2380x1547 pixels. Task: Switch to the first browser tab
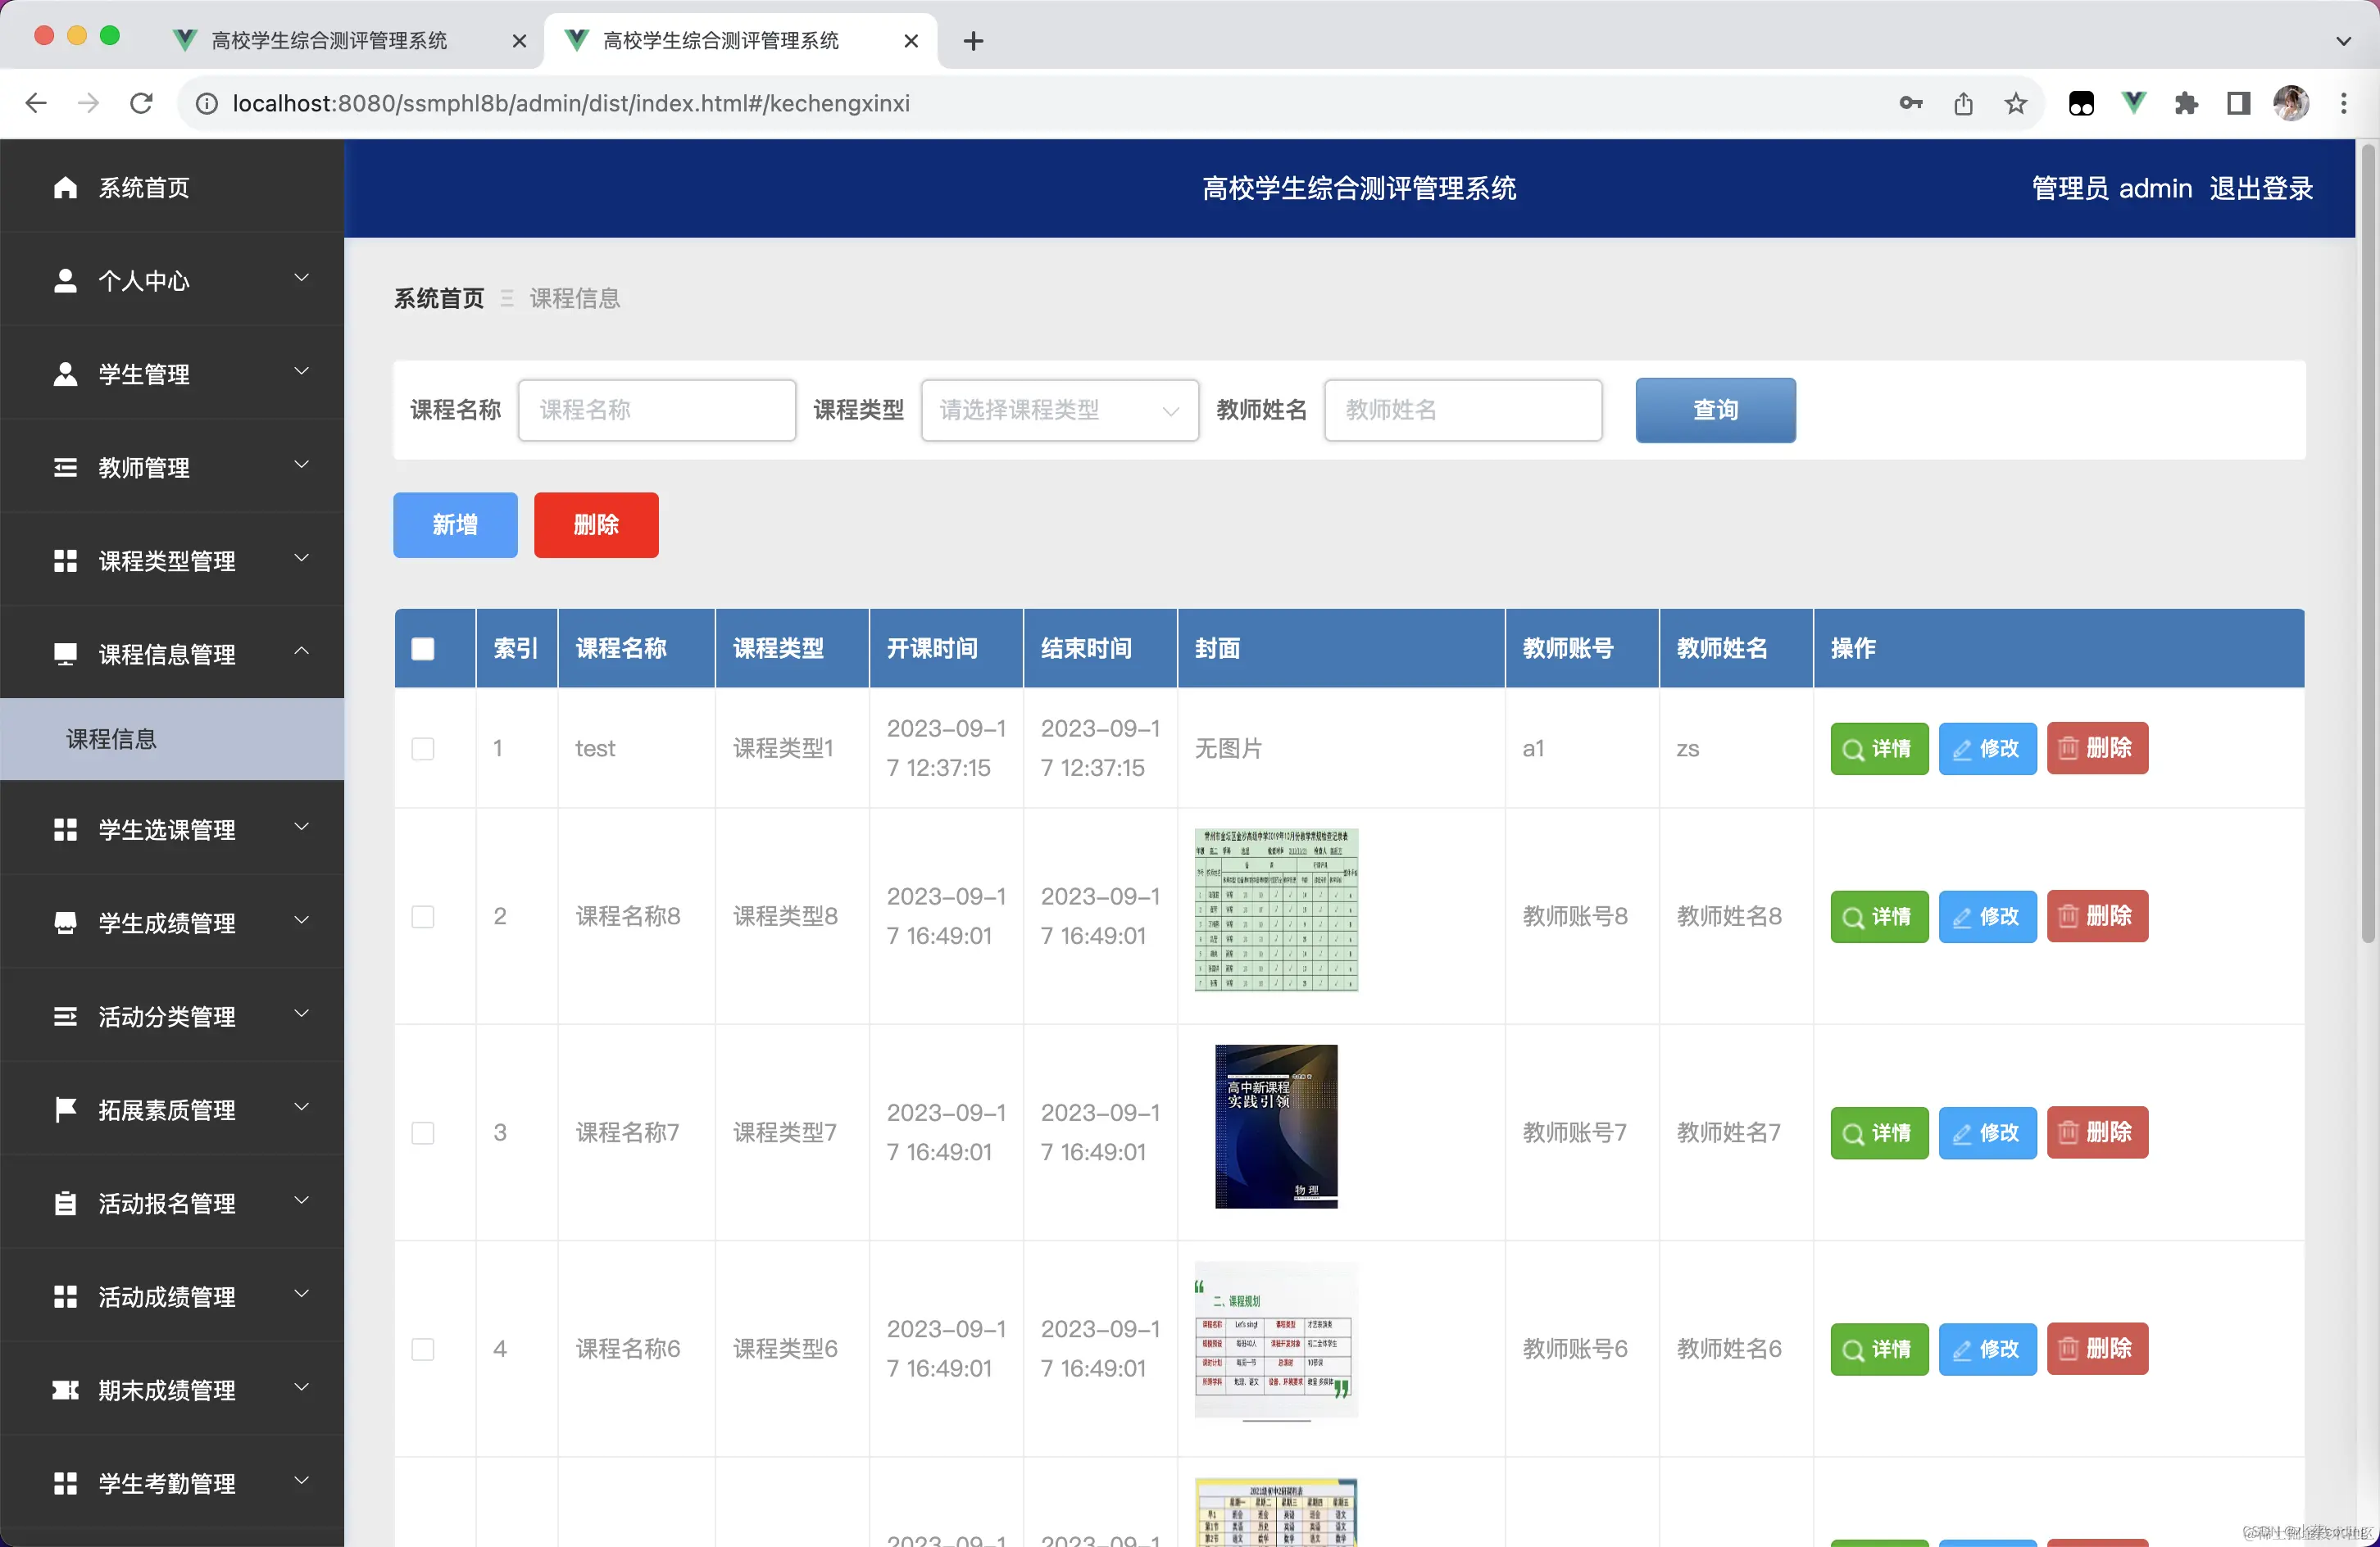coord(330,40)
